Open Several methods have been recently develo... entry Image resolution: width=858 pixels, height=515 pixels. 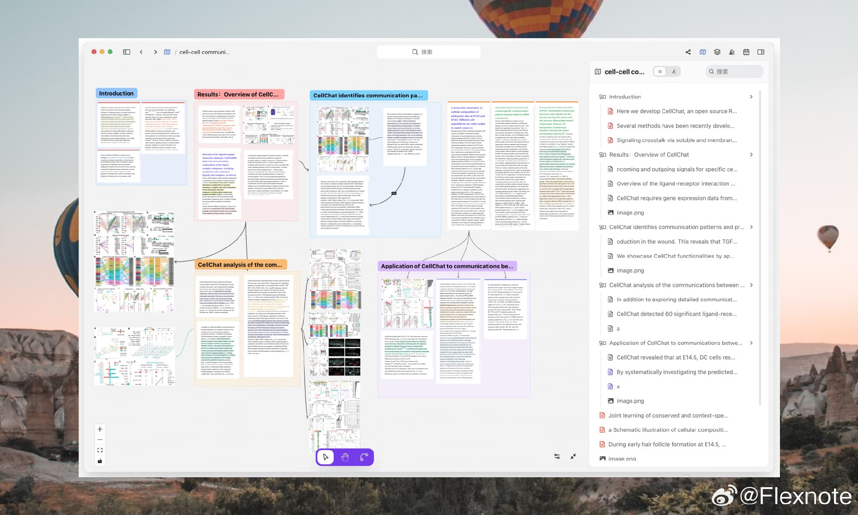click(x=676, y=126)
